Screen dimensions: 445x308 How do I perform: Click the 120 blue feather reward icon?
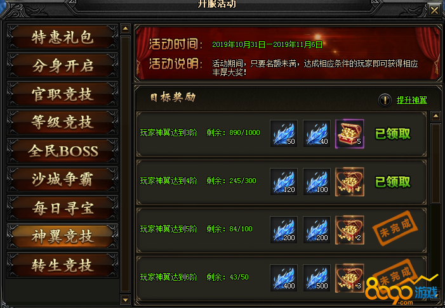[284, 181]
